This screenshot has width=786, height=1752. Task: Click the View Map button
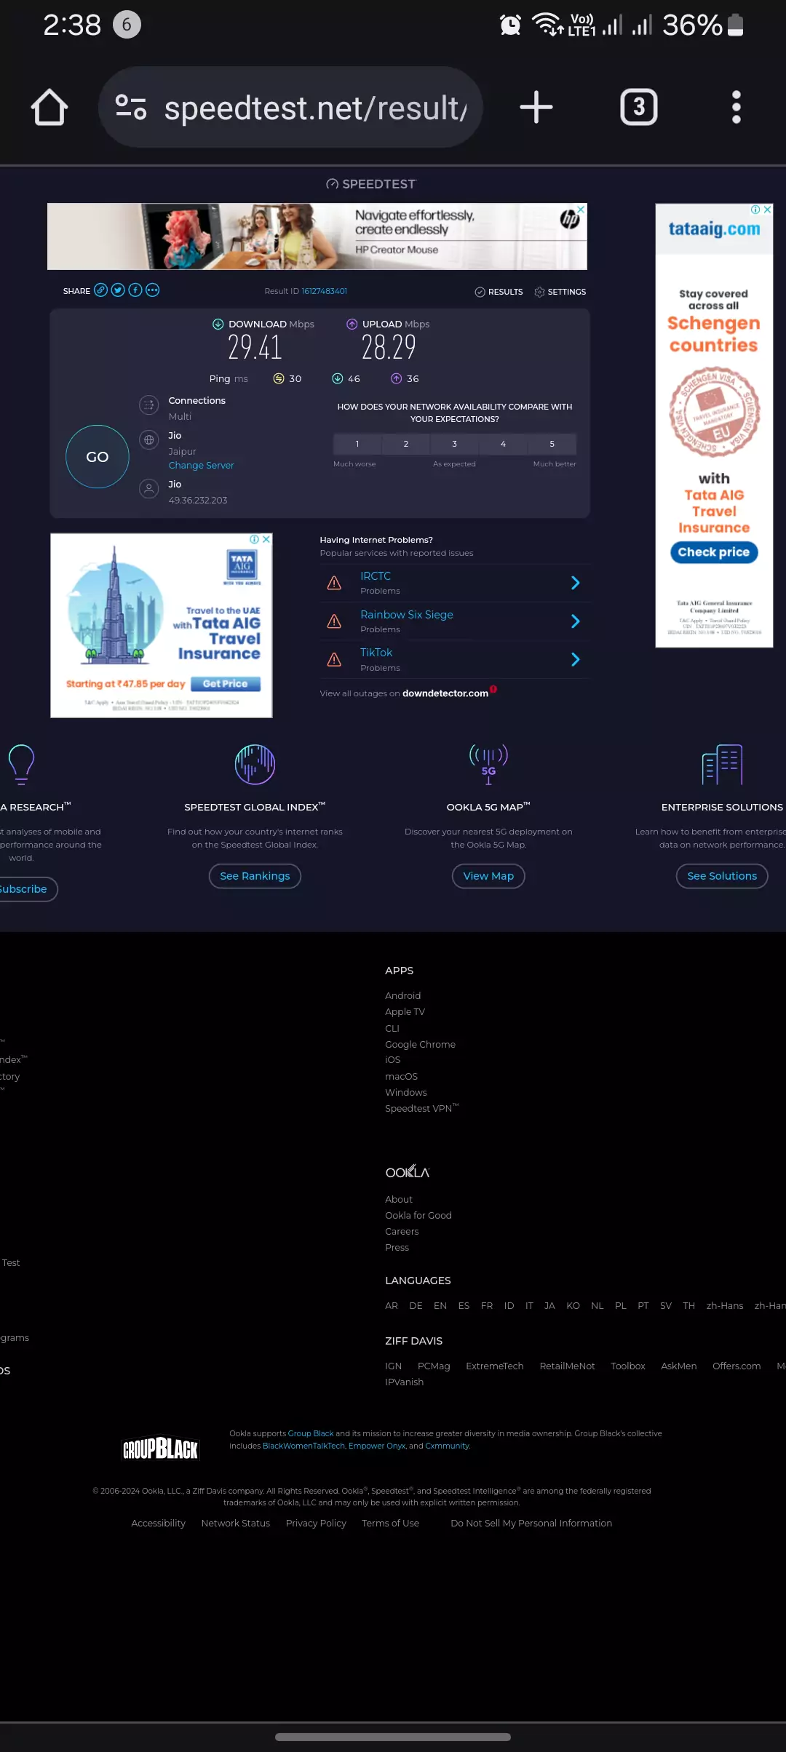tap(488, 876)
